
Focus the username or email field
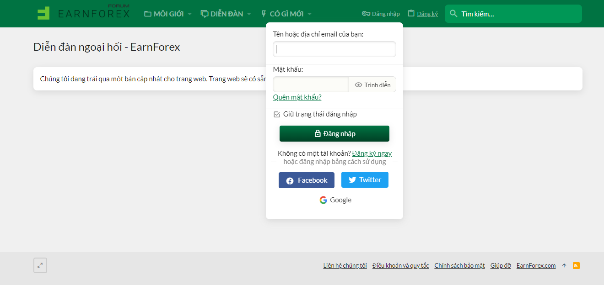tap(334, 49)
